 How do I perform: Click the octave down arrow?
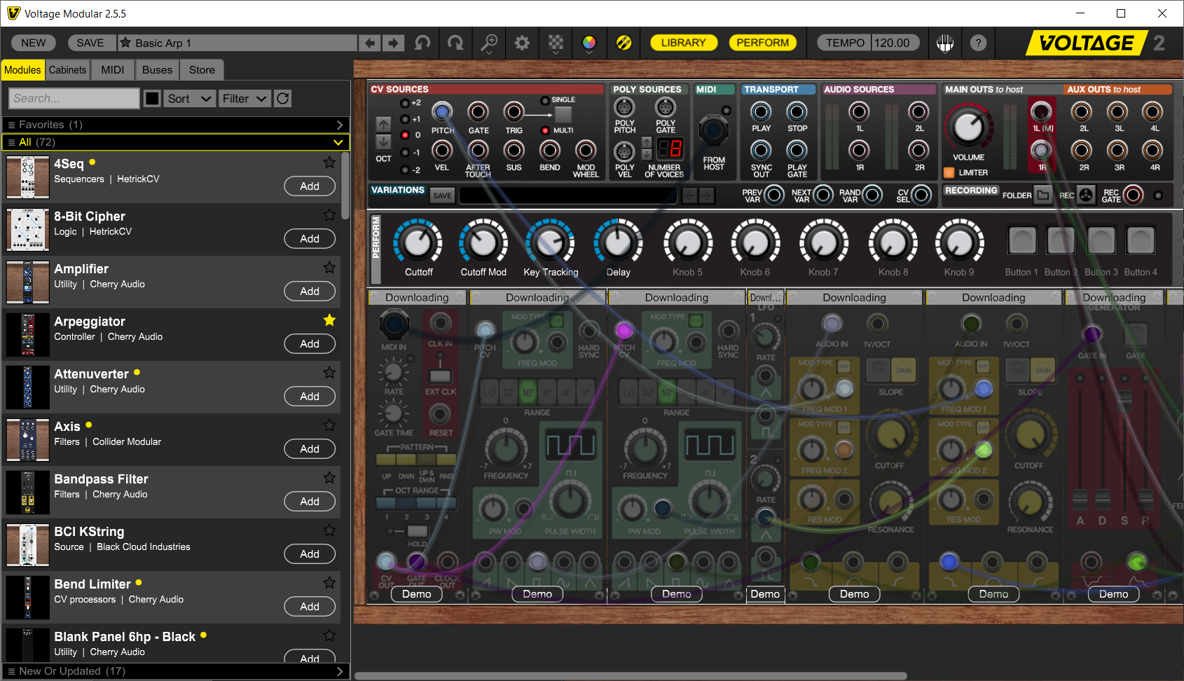point(383,141)
